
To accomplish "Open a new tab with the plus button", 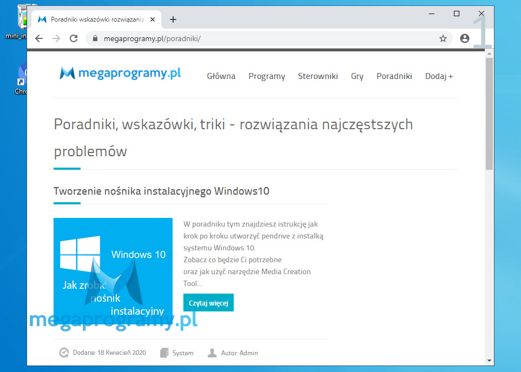I will 173,19.
